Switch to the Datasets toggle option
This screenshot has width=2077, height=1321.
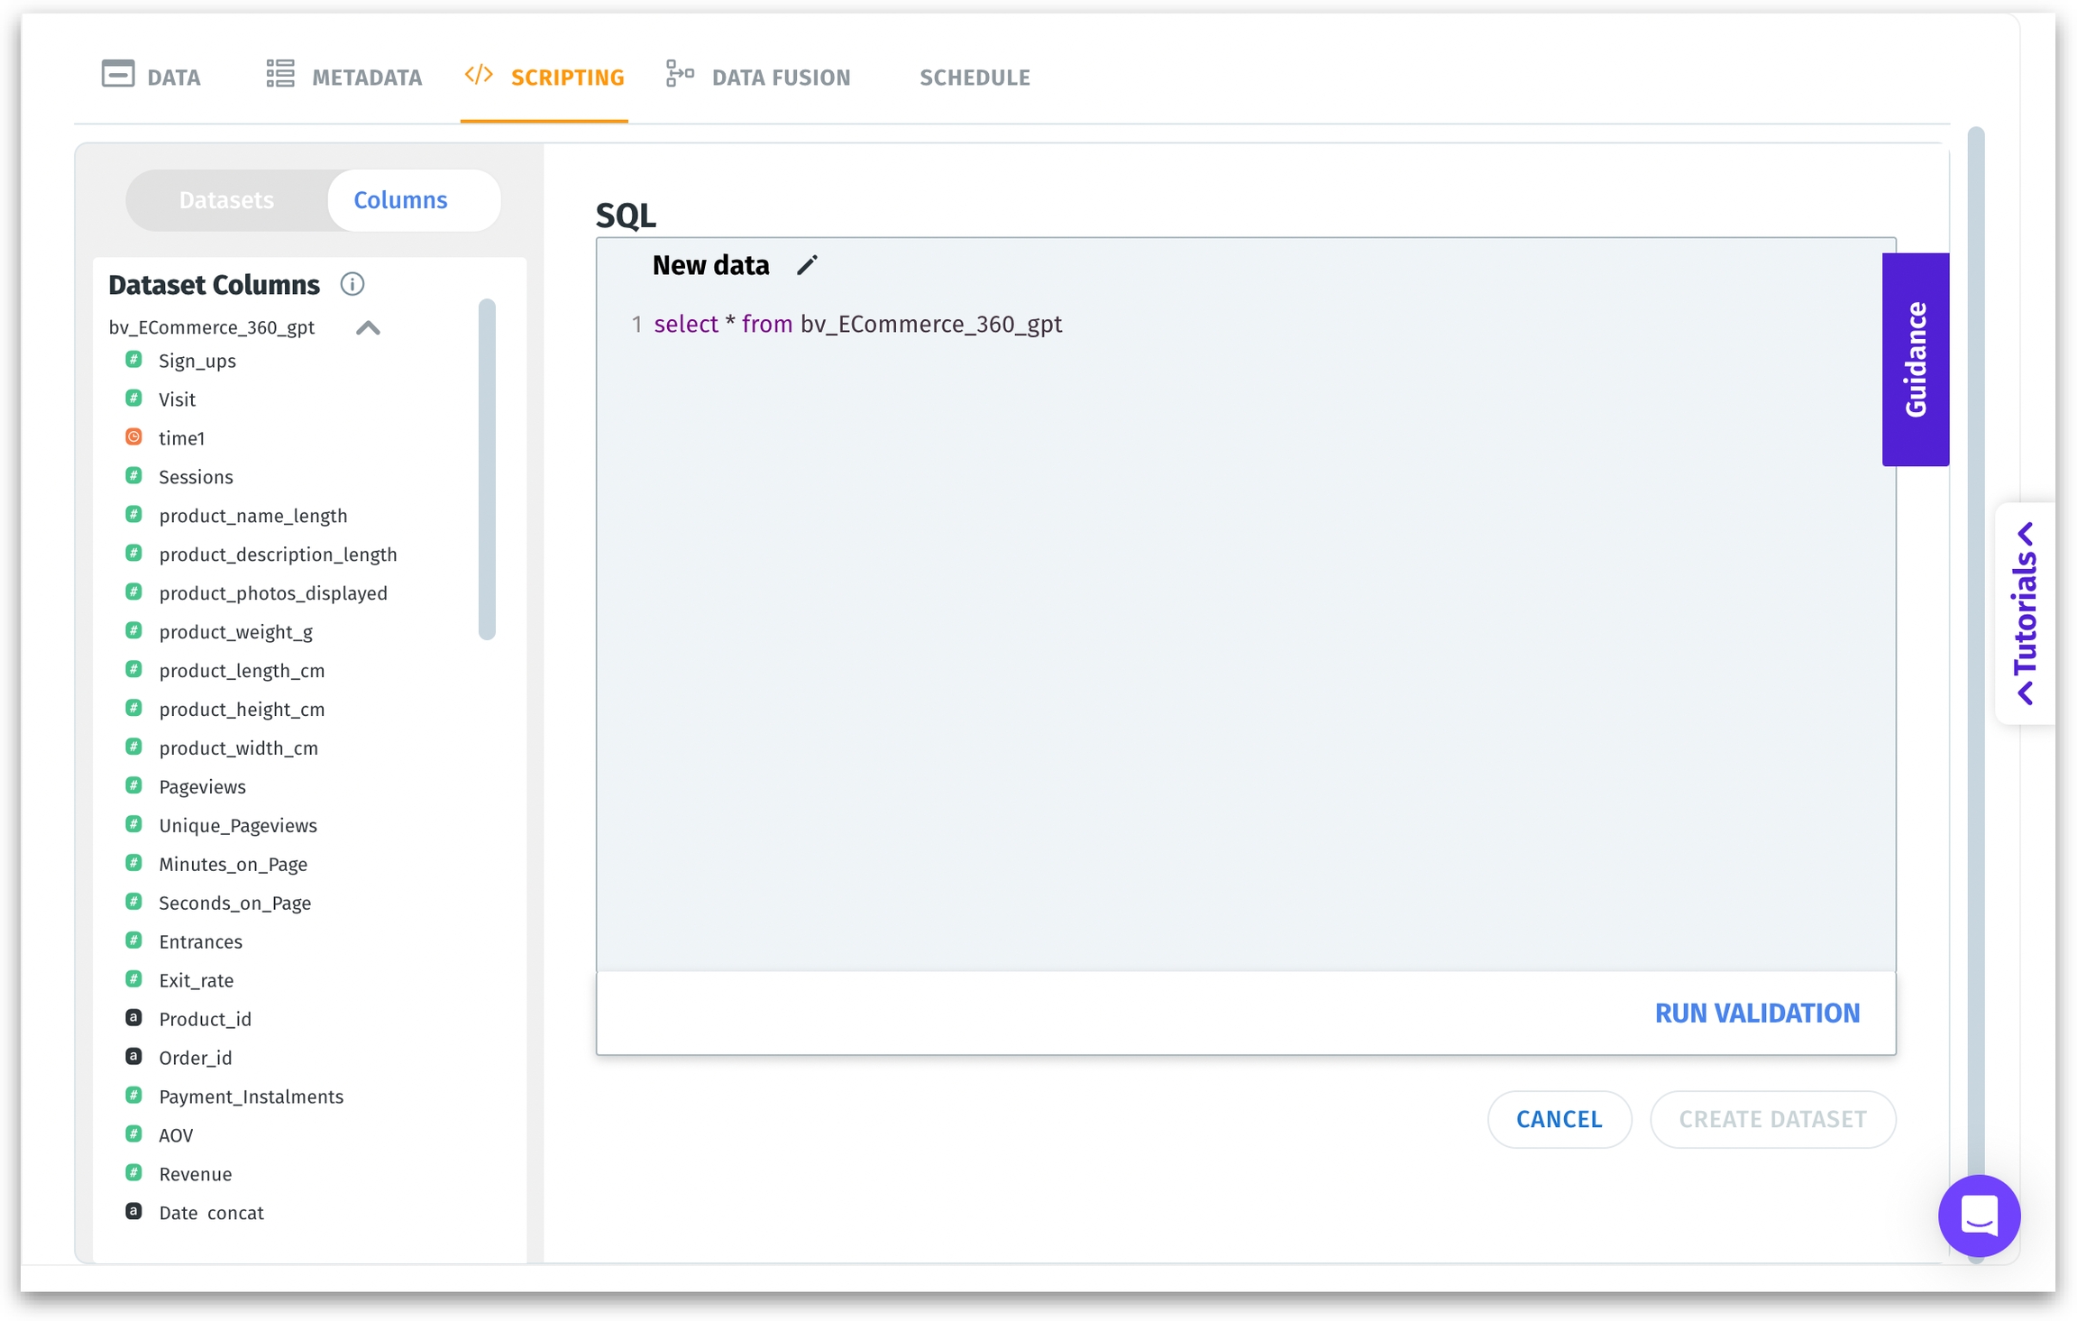pyautogui.click(x=226, y=200)
